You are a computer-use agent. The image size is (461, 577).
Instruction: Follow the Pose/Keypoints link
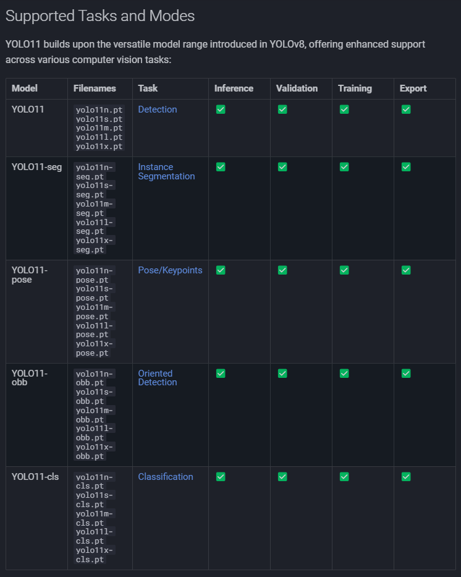click(x=170, y=270)
